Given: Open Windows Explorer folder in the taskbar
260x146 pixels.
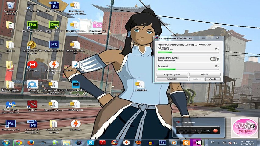Looking at the screenshot, I should 67,143.
